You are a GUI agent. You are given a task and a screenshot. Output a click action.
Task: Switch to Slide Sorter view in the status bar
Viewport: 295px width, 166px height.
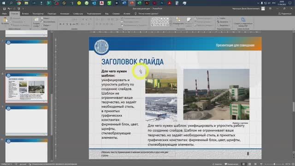(x=249, y=164)
